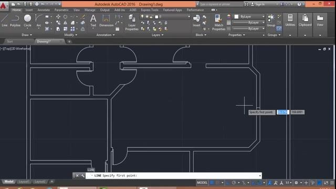The height and width of the screenshot is (189, 336).
Task: Close the command line with X button
Action: [77, 176]
